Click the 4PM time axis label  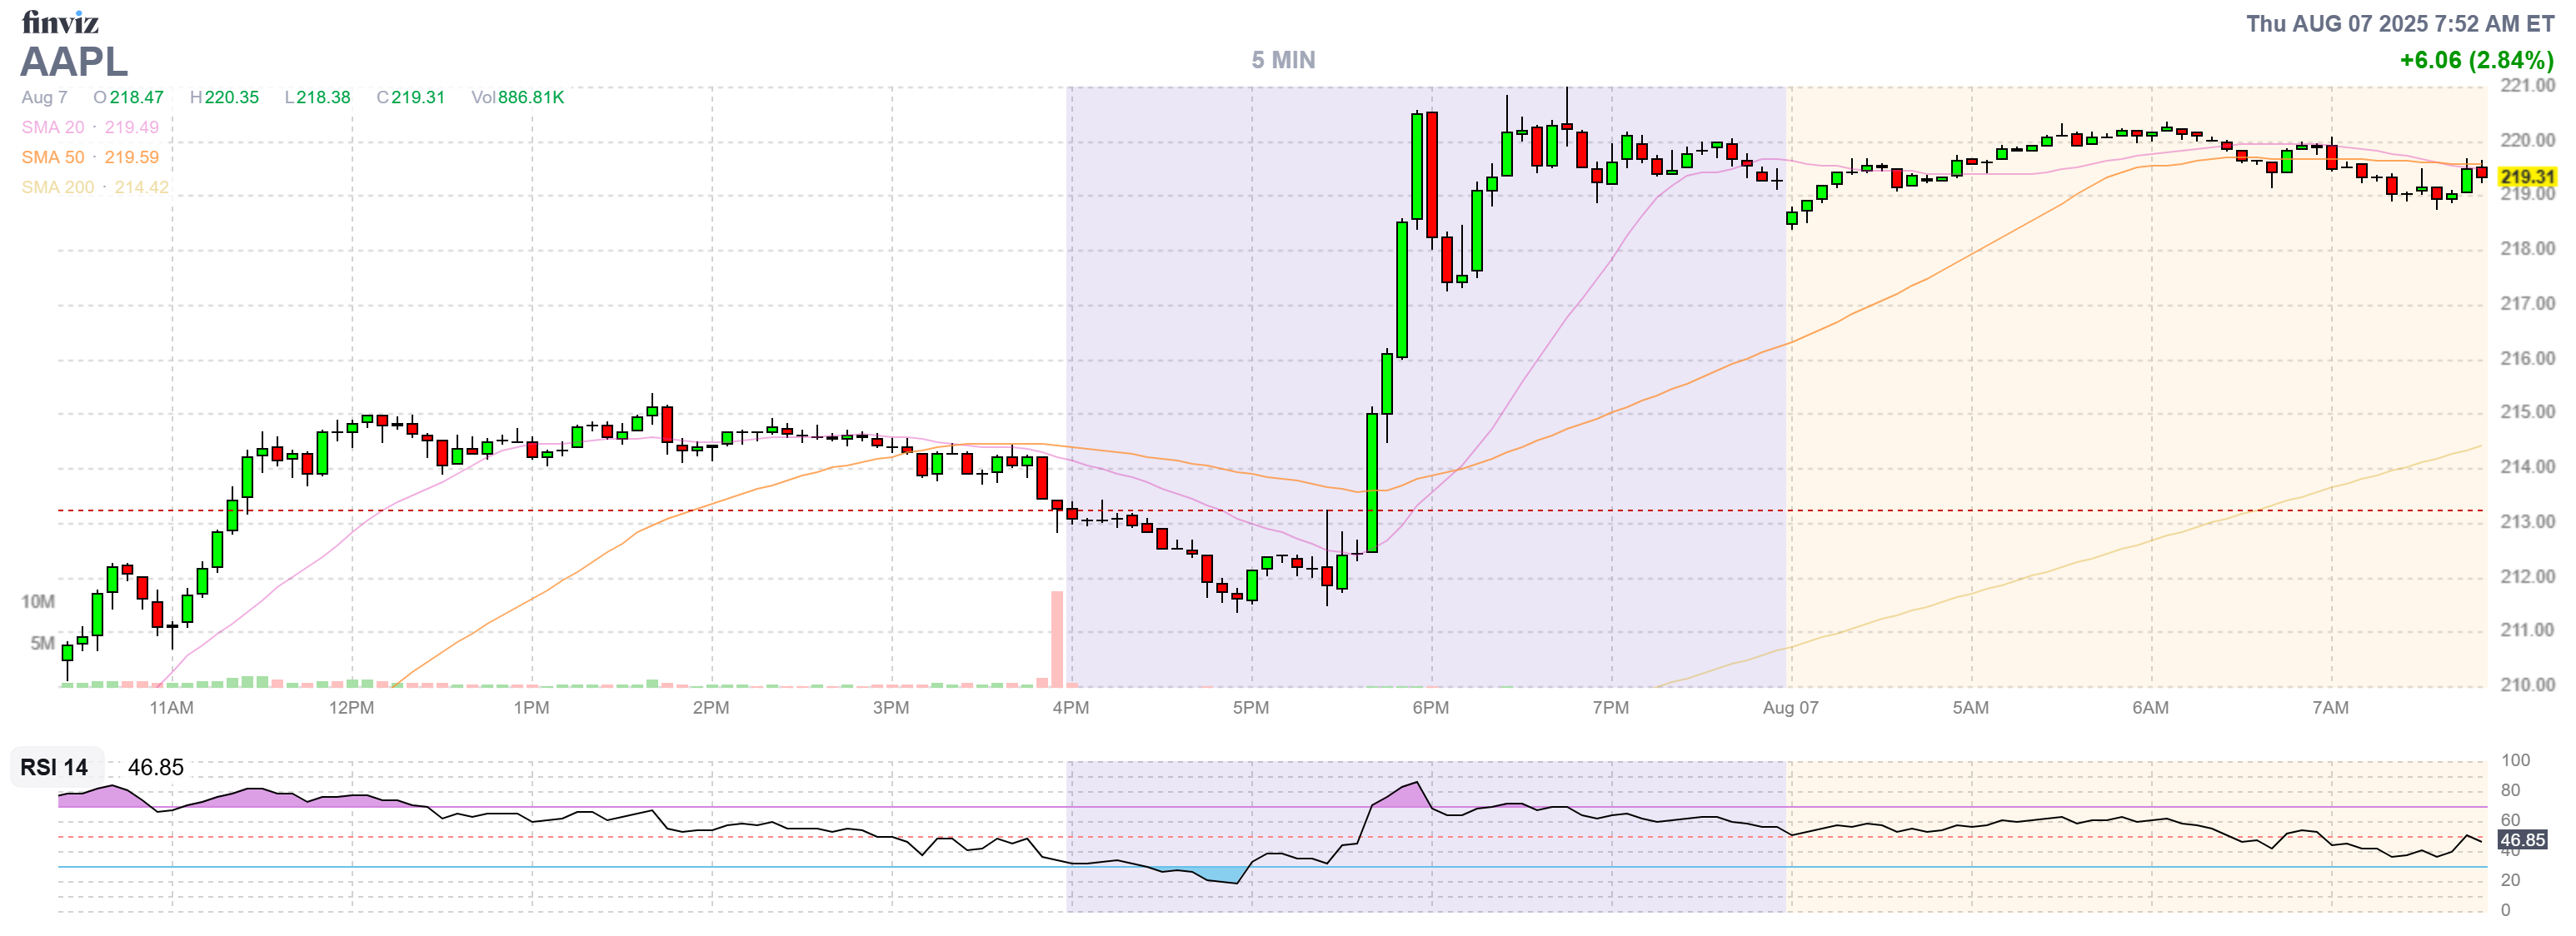1070,708
